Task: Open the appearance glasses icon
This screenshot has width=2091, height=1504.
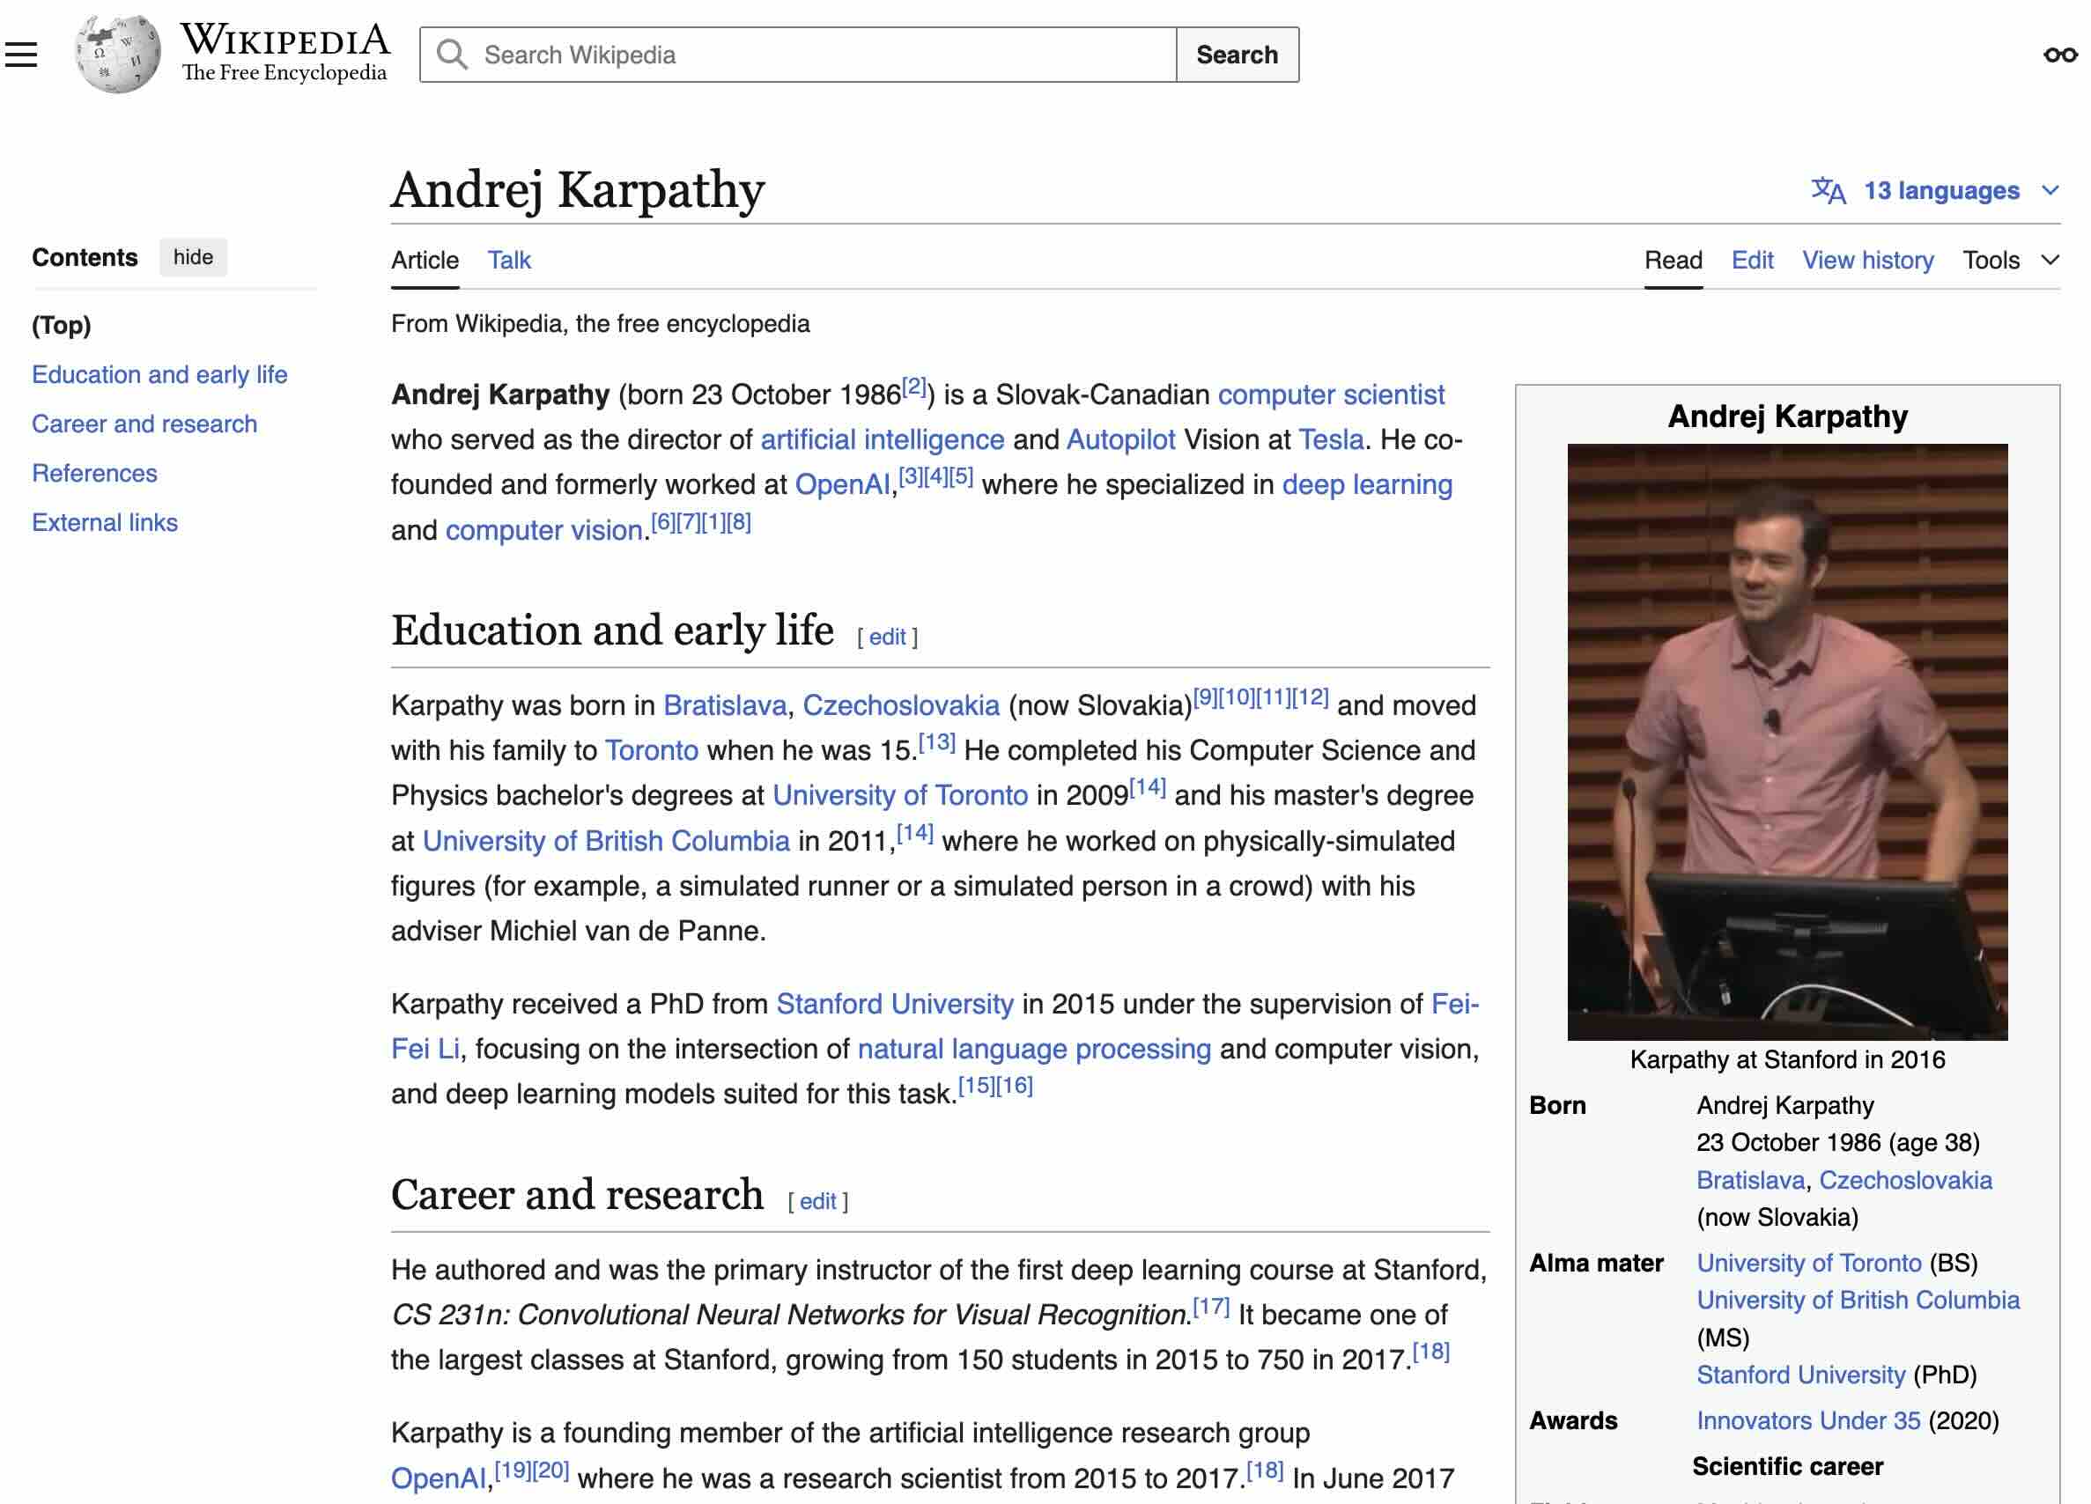Action: point(2059,55)
